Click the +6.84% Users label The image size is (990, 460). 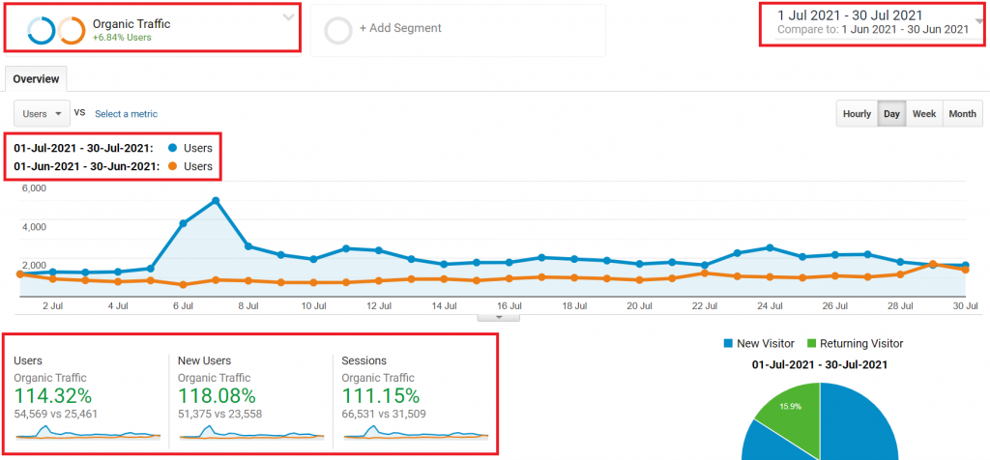(122, 38)
